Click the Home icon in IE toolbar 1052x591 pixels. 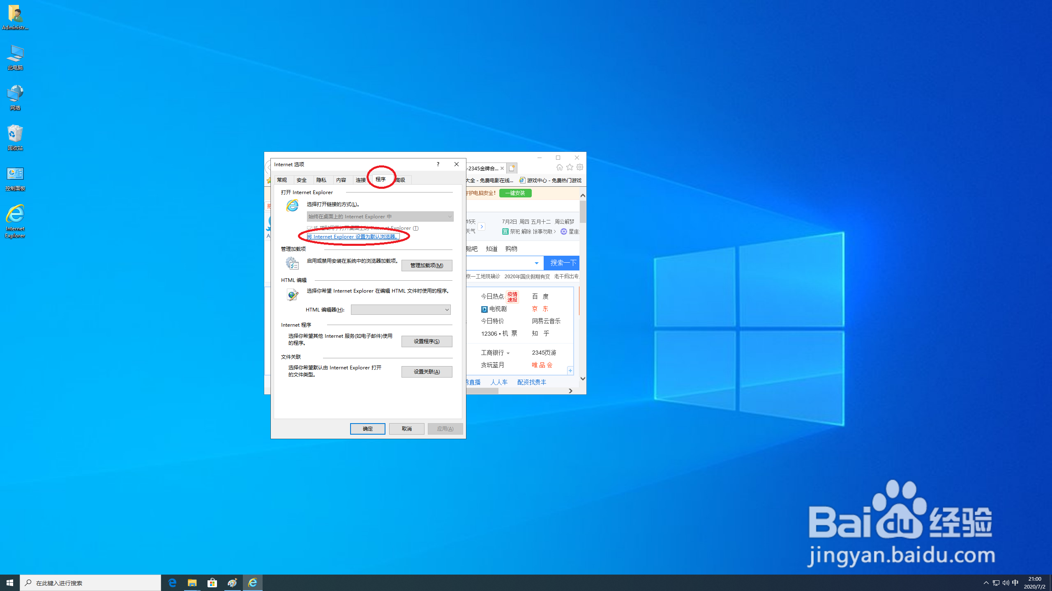tap(559, 167)
